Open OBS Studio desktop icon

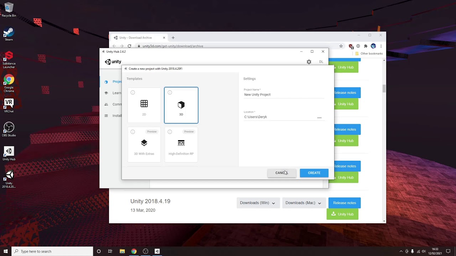9,130
